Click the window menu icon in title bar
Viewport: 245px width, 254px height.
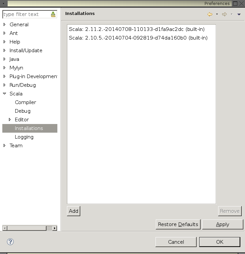point(3,3)
